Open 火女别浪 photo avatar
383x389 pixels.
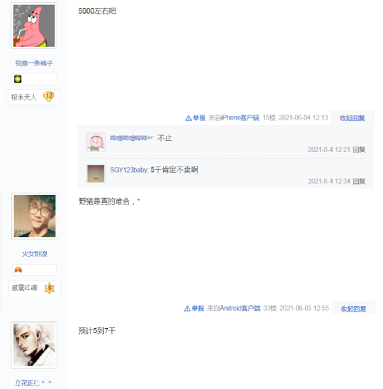[x=35, y=216]
